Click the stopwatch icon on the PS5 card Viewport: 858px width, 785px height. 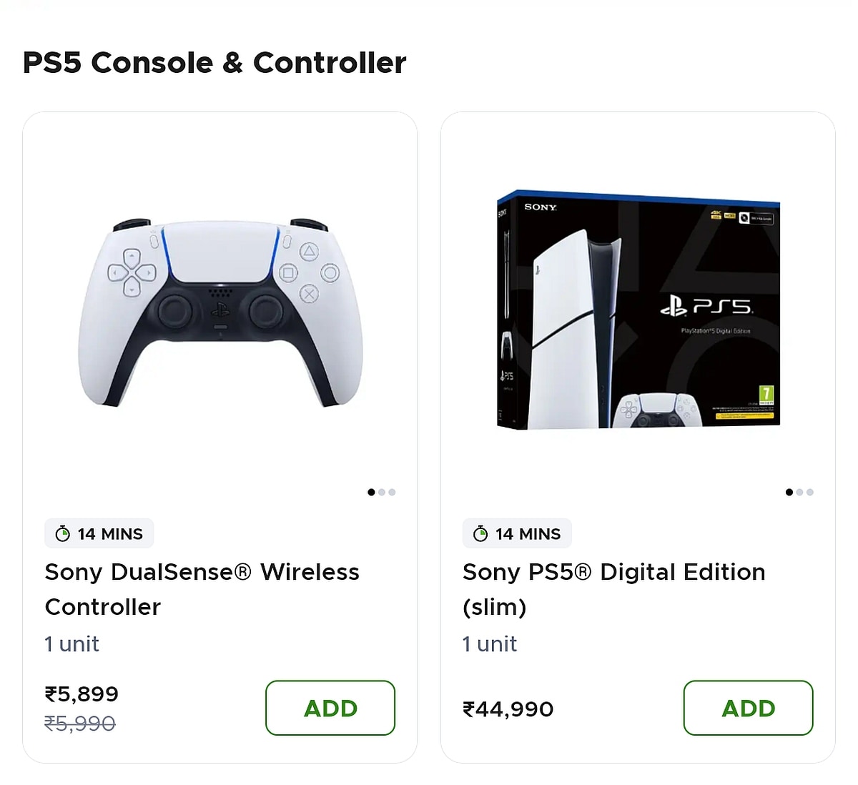[480, 534]
